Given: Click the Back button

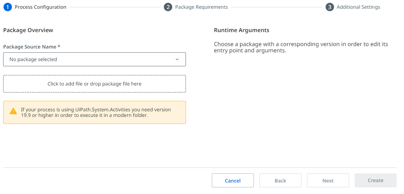Looking at the screenshot, I should pyautogui.click(x=280, y=181).
